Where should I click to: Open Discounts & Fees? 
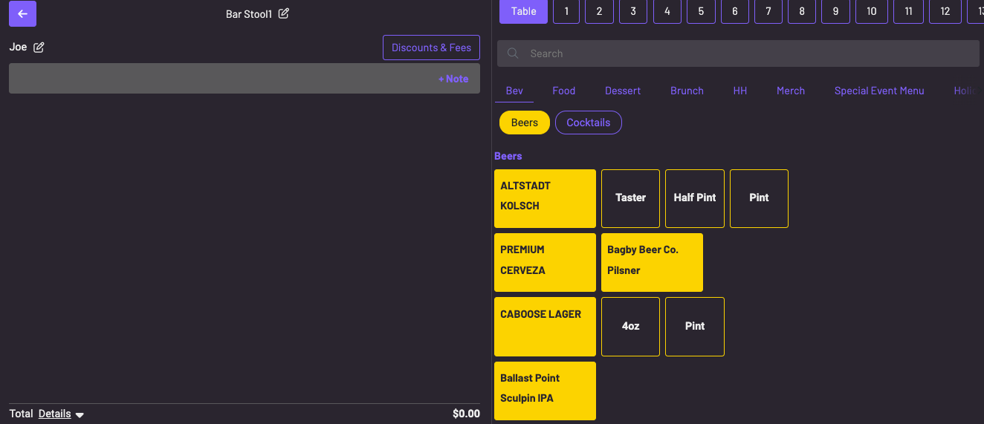(431, 48)
